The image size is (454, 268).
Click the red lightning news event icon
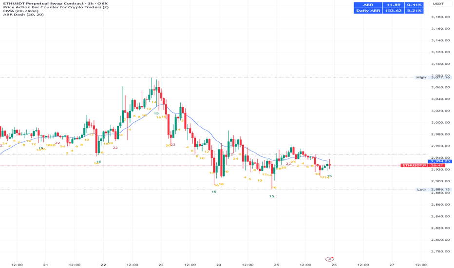point(329,259)
